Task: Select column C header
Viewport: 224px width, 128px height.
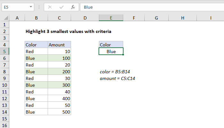Action: pos(59,19)
